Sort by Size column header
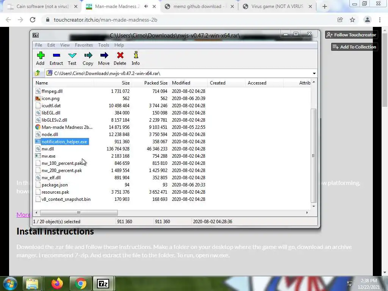Viewport: 388px width, 291px height. (x=113, y=83)
